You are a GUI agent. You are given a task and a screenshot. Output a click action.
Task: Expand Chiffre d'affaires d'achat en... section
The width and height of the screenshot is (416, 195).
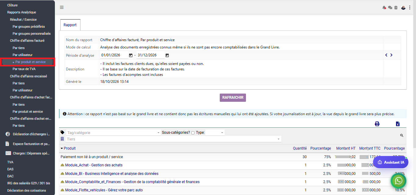pyautogui.click(x=30, y=119)
